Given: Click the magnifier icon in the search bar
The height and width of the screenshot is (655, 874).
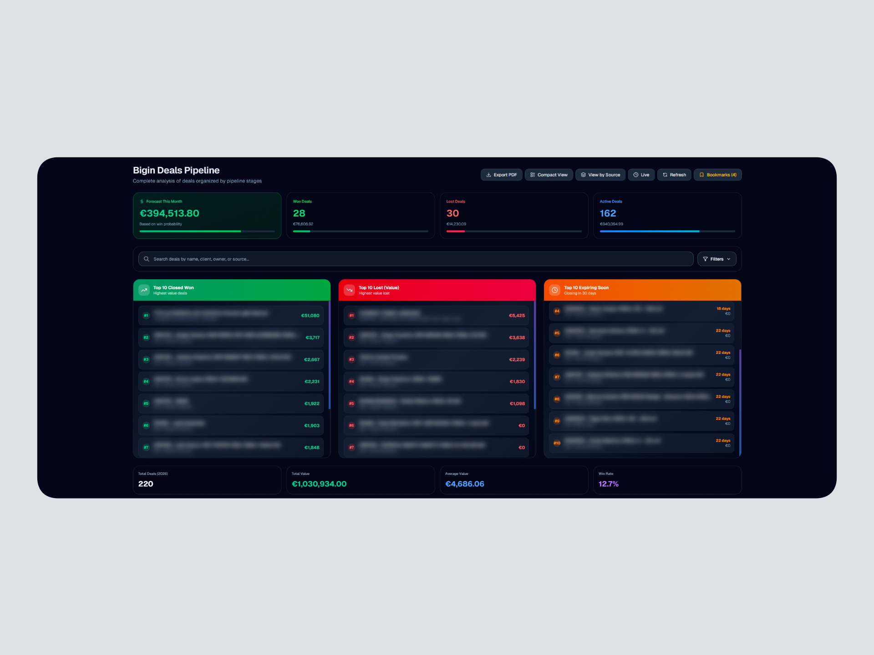Looking at the screenshot, I should coord(147,259).
